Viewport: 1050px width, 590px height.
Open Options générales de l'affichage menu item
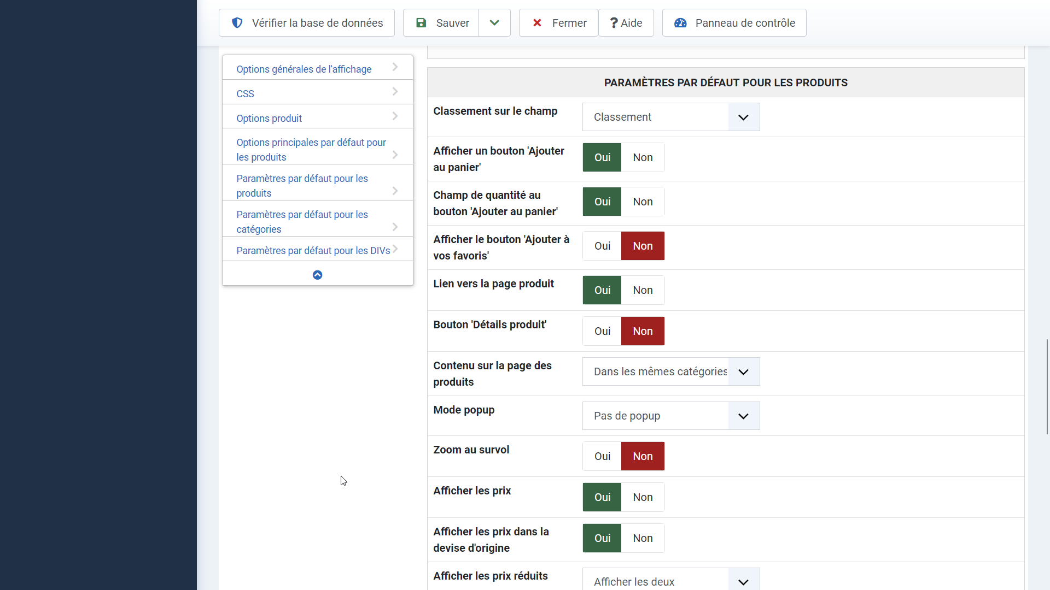click(304, 69)
